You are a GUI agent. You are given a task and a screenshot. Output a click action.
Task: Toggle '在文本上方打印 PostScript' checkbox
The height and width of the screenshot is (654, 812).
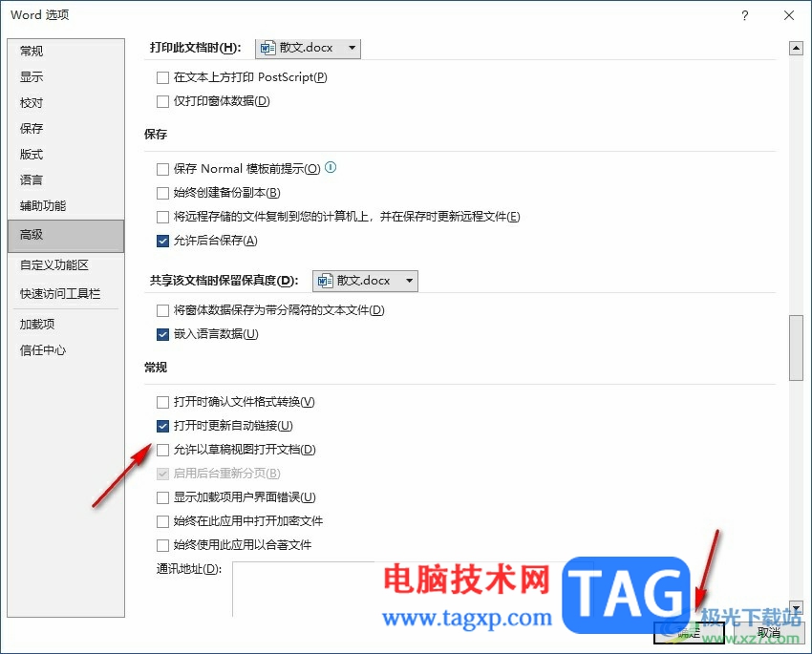162,77
